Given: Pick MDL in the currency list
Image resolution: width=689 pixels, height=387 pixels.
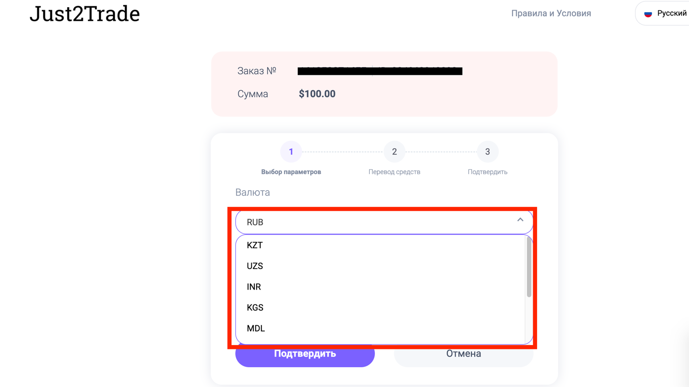Looking at the screenshot, I should [x=256, y=328].
